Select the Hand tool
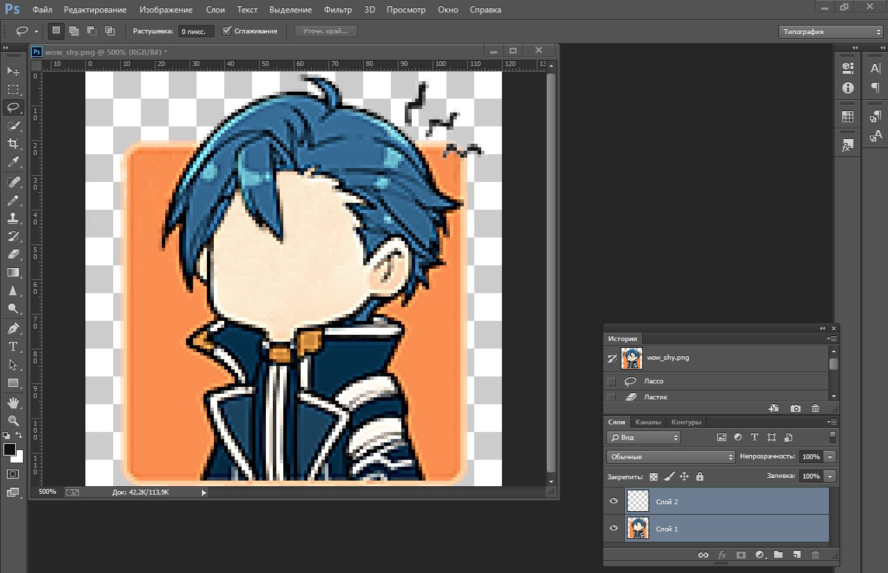Viewport: 888px width, 573px height. coord(13,402)
